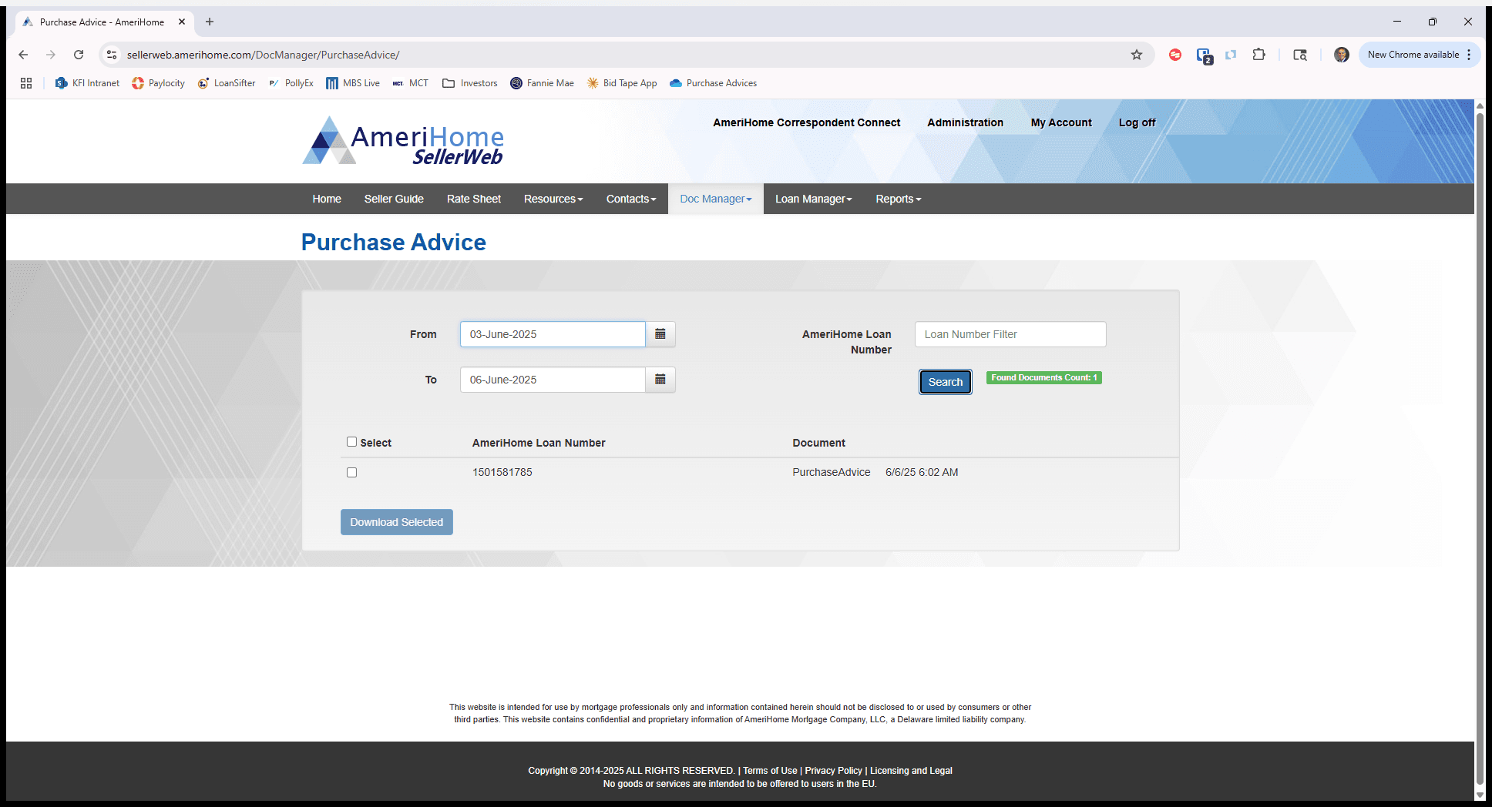
Task: Click the From date input field
Action: pyautogui.click(x=553, y=334)
